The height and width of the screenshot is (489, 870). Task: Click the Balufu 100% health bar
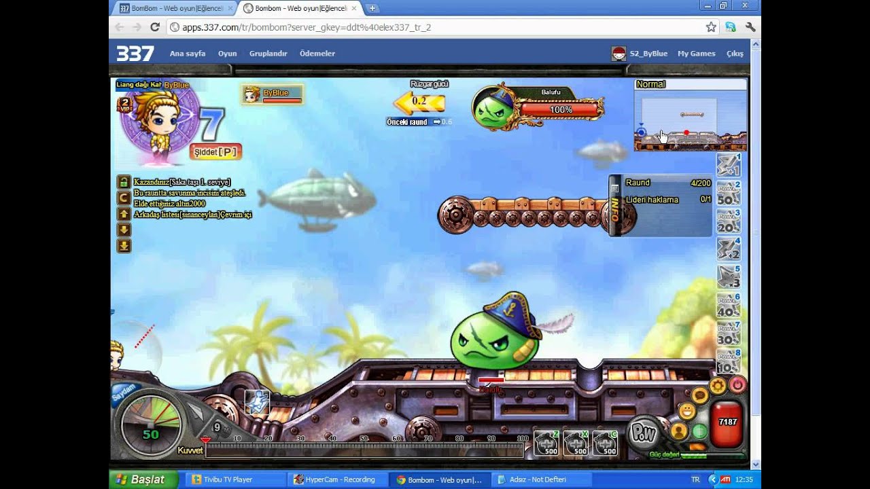[561, 109]
